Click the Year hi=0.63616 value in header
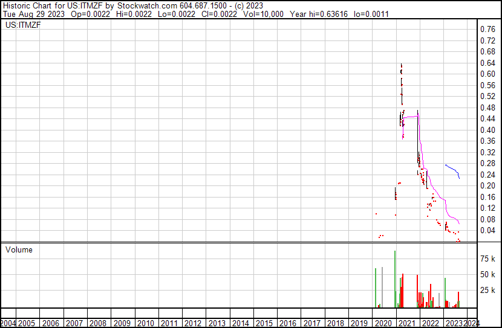The width and height of the screenshot is (502, 328). tap(329, 14)
